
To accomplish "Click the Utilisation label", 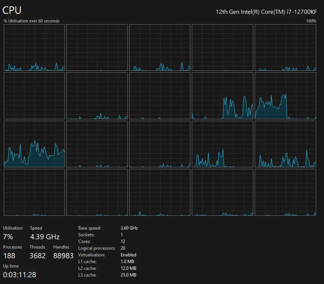I will click(x=13, y=228).
